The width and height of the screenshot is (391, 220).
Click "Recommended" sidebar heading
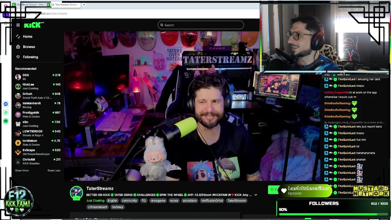coord(26,69)
